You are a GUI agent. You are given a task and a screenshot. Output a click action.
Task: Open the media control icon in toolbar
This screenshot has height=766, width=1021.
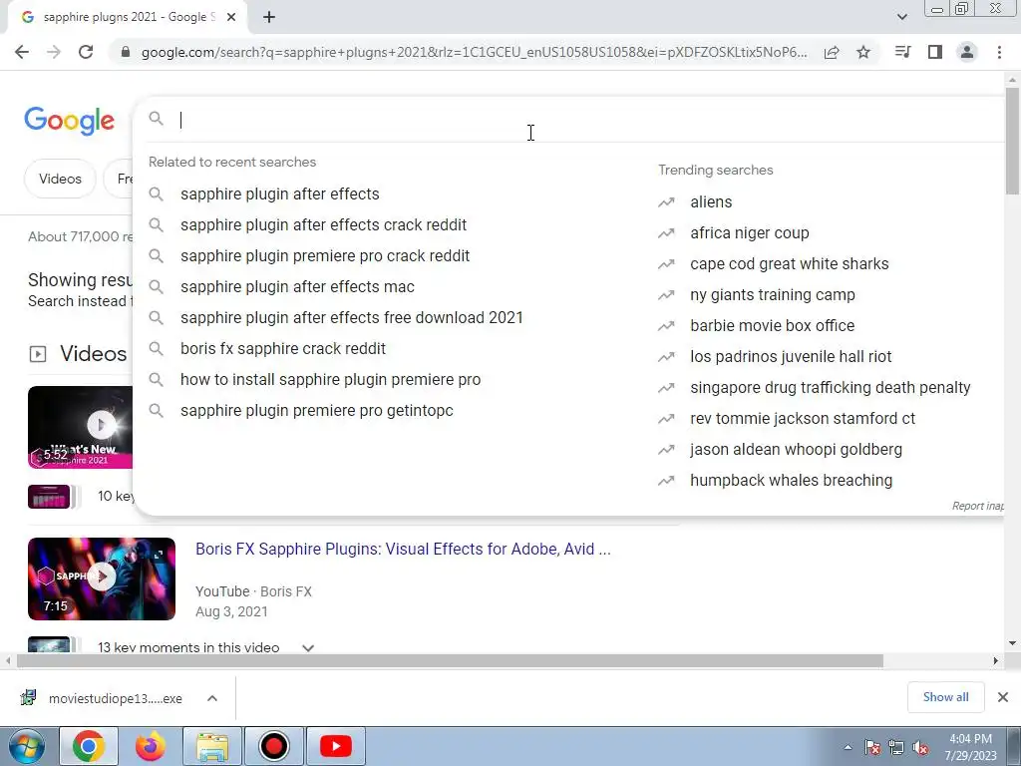(x=902, y=52)
